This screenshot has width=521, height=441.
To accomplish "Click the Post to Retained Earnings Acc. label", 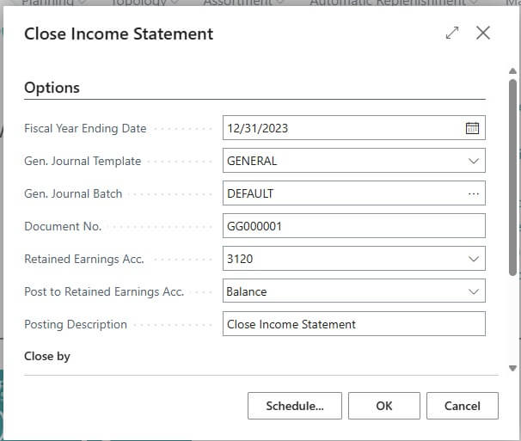I will tap(104, 291).
